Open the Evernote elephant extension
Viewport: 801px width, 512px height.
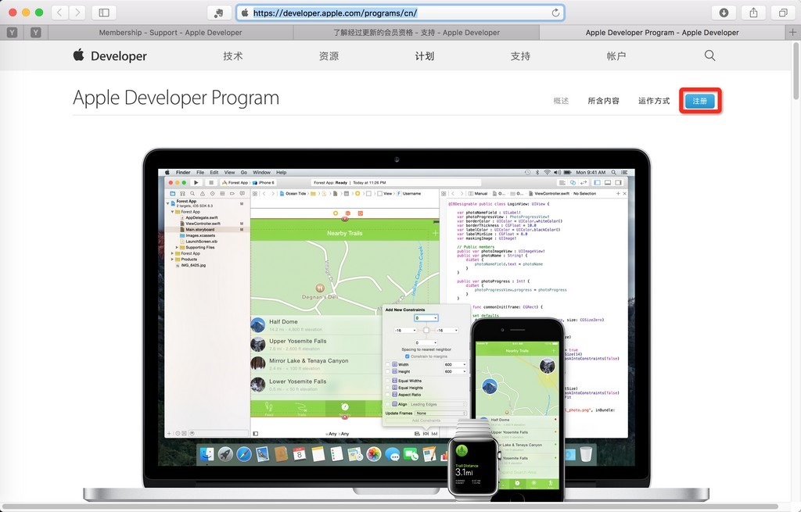pos(219,13)
